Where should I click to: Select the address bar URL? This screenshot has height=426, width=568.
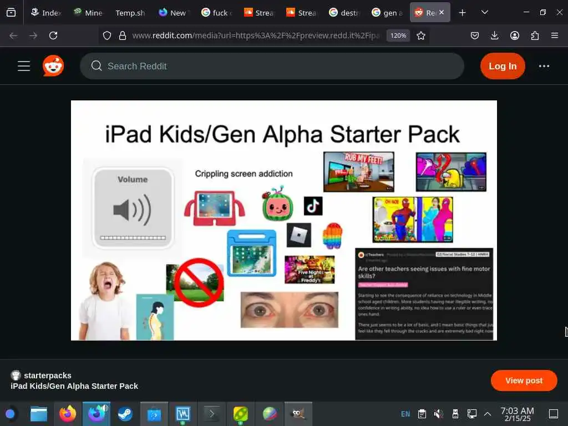tap(255, 35)
